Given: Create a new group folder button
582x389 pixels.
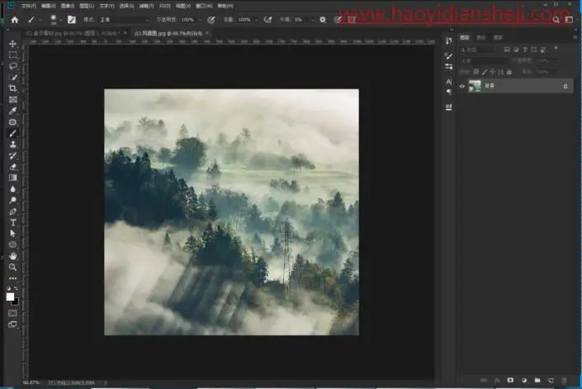Looking at the screenshot, I should click(x=537, y=380).
